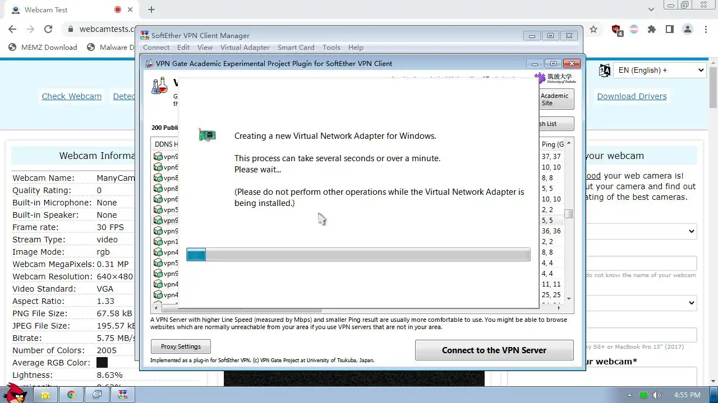The image size is (718, 403).
Task: Open the Virtual Adapter menu
Action: 245,48
